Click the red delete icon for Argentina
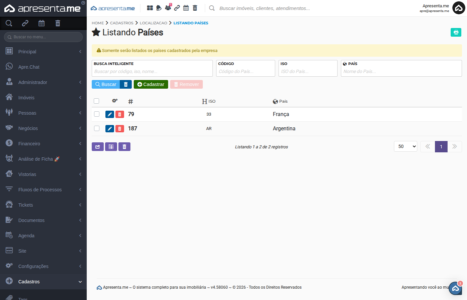Image resolution: width=467 pixels, height=300 pixels. 120,129
